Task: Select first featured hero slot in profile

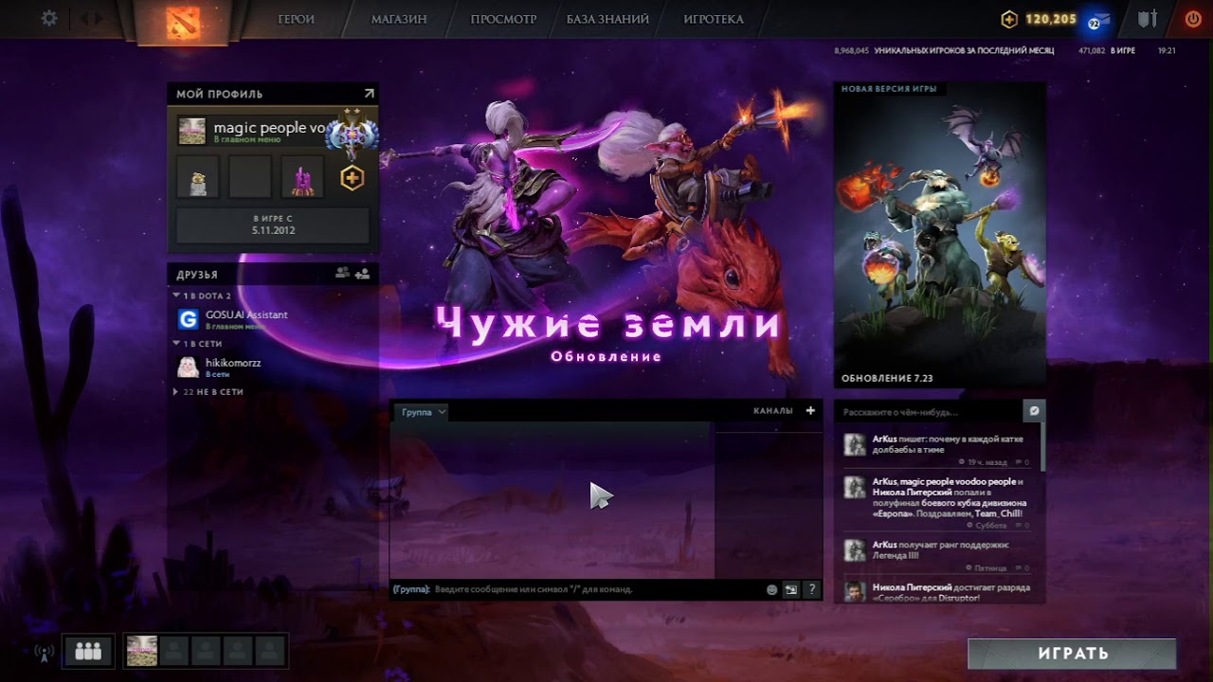Action: pyautogui.click(x=197, y=177)
